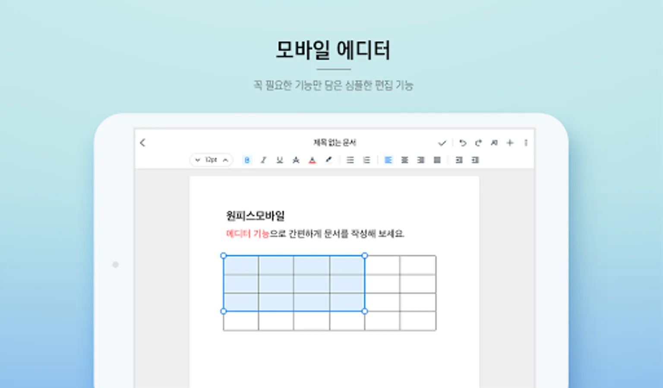Apply bulleted list

click(350, 160)
